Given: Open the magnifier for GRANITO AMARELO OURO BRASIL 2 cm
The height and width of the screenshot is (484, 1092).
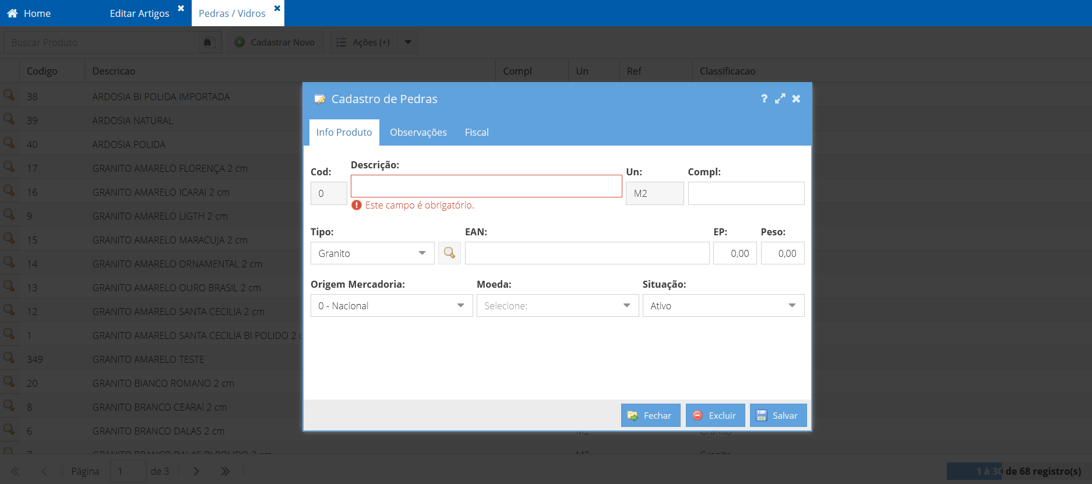Looking at the screenshot, I should 9,285.
